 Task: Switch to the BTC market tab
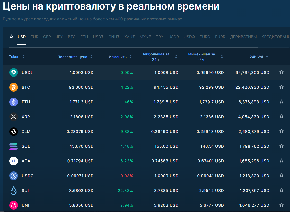(72, 37)
